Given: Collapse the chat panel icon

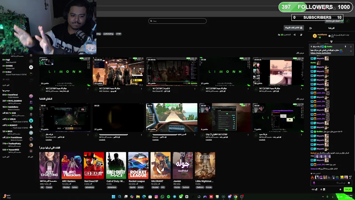Looking at the screenshot, I should coord(310,28).
